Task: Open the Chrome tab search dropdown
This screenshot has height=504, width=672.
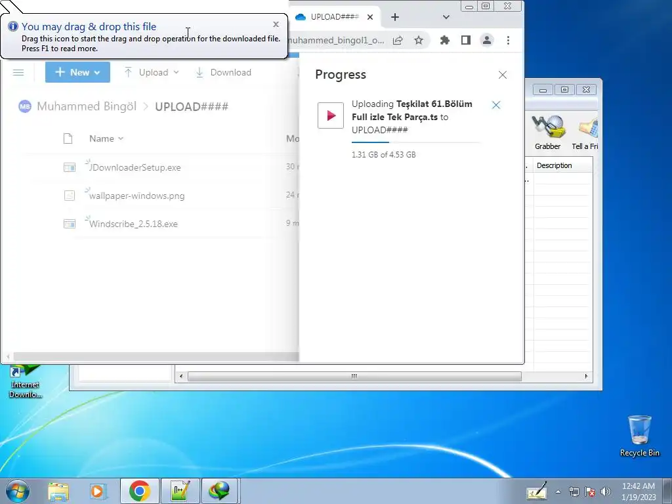Action: coord(446,17)
